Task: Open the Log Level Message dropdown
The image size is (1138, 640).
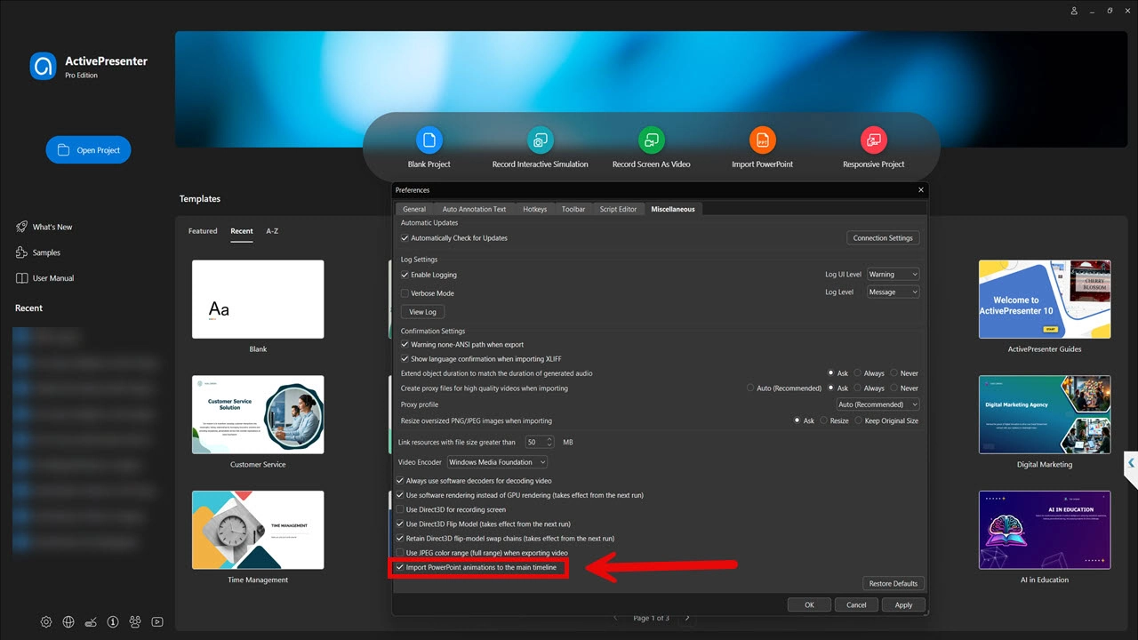Action: click(894, 292)
